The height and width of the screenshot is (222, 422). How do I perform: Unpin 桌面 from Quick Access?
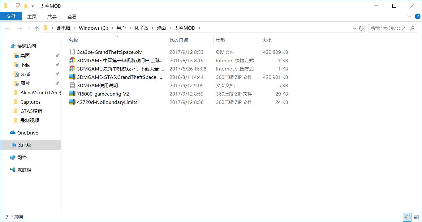(x=57, y=55)
